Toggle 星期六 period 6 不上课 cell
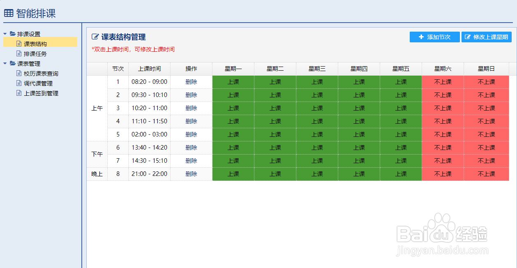The width and height of the screenshot is (517, 268). [x=443, y=148]
